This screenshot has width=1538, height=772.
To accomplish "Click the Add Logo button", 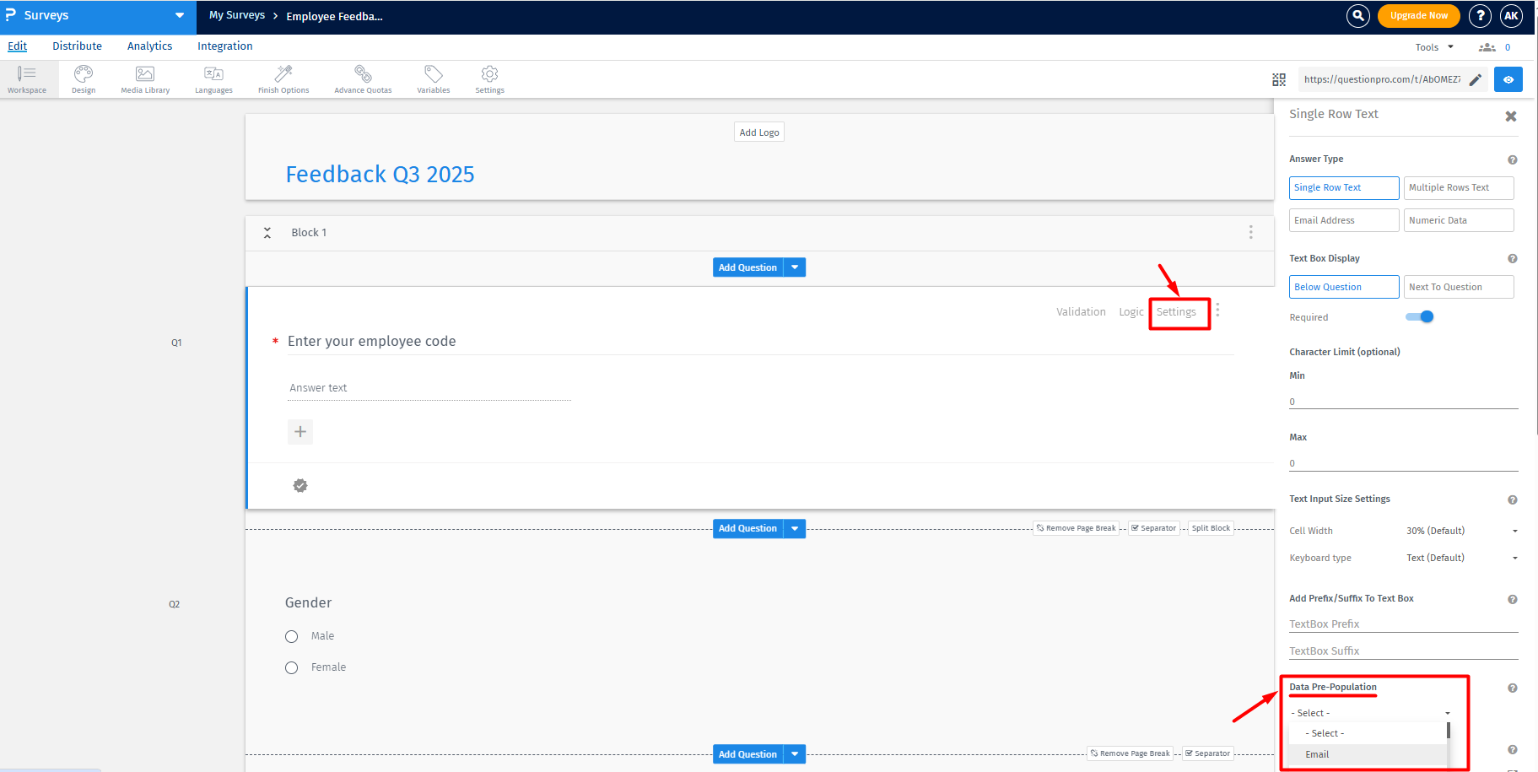I will point(759,132).
